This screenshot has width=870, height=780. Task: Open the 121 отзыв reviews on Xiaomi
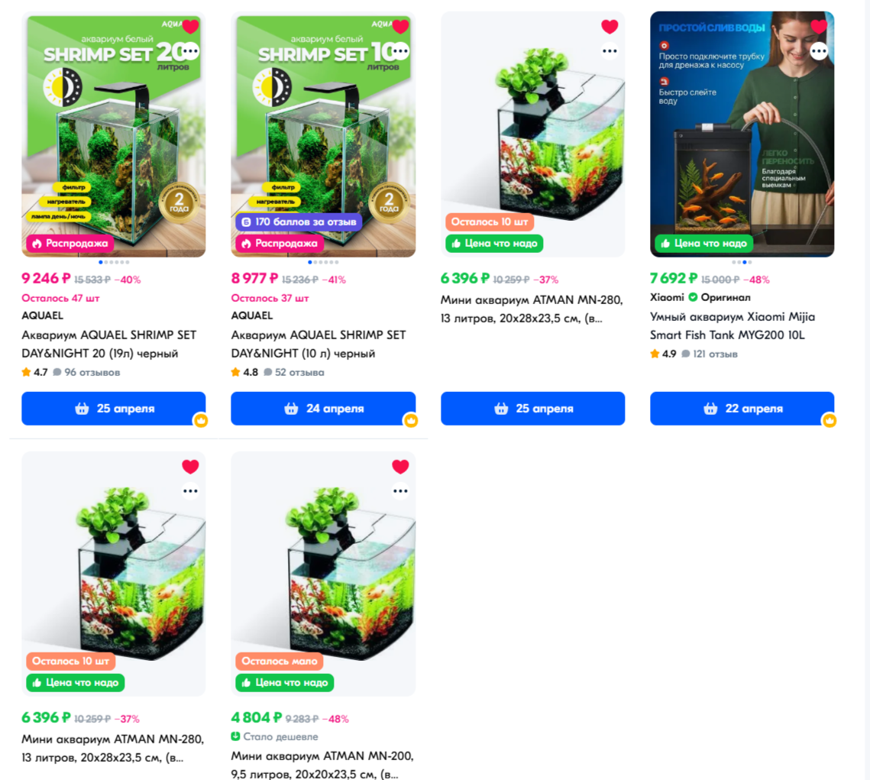click(x=710, y=354)
